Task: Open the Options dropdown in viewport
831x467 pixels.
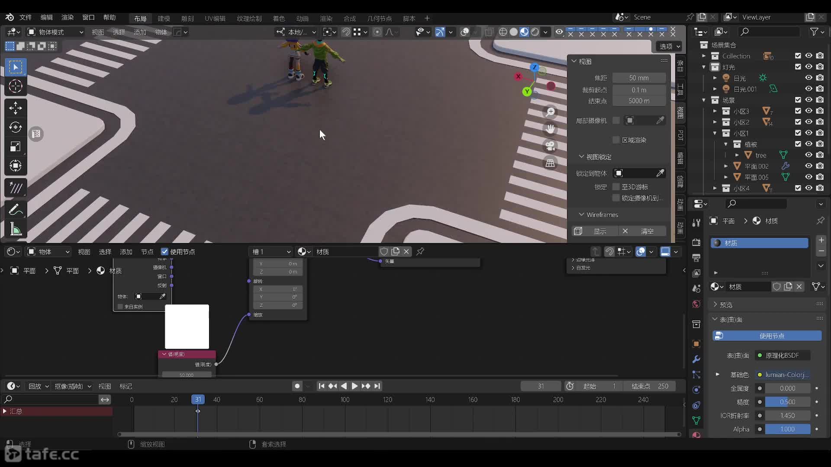Action: [670, 46]
